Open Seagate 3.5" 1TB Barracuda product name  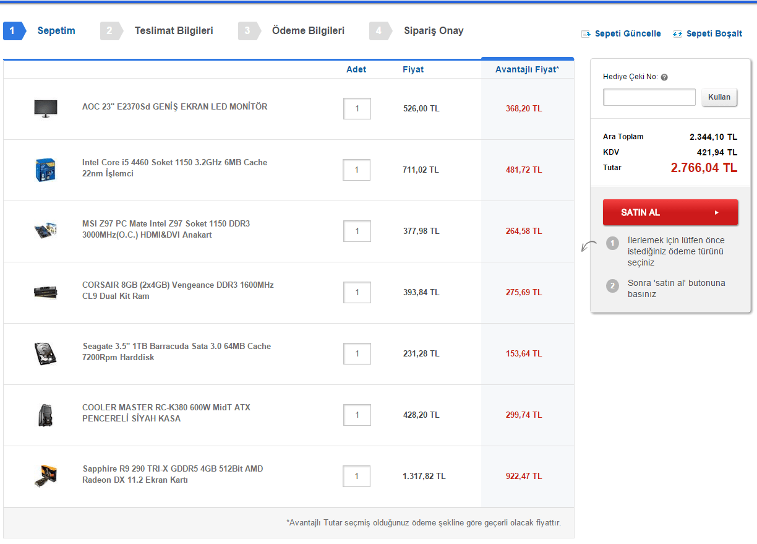[x=177, y=352]
